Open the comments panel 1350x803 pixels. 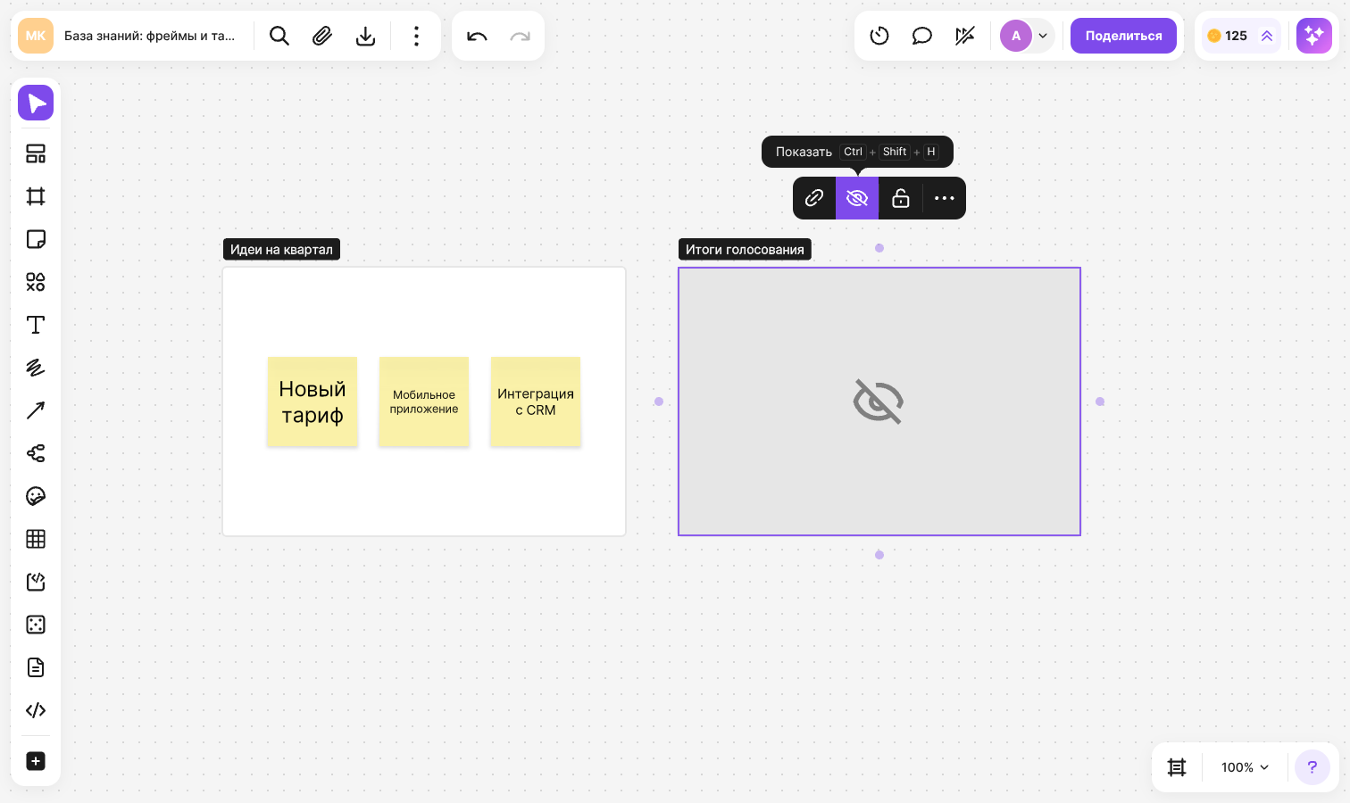coord(922,36)
